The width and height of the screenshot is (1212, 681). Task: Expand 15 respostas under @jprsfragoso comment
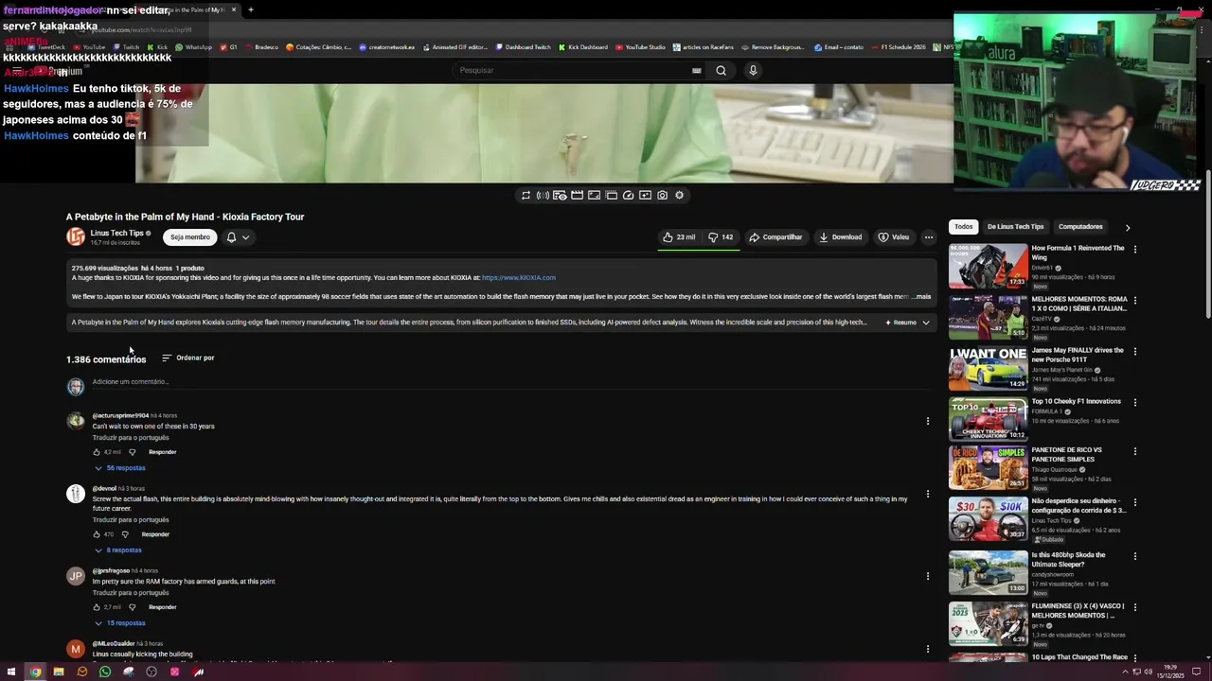pyautogui.click(x=119, y=623)
